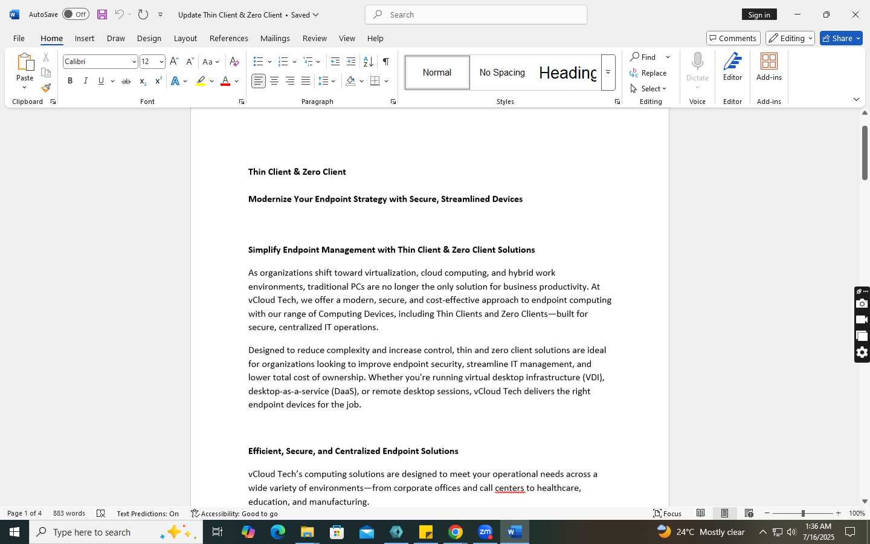Screen dimensions: 870x544
Task: Click the Dictate microphone icon
Action: (x=697, y=62)
